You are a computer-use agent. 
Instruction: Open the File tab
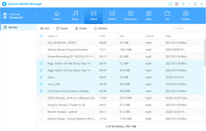tap(167, 16)
